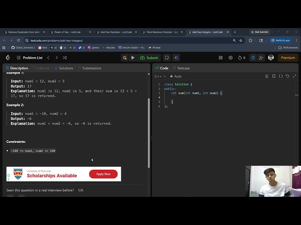The height and width of the screenshot is (225, 301).
Task: Open the AI sparkle assistant icon
Action: (x=176, y=58)
